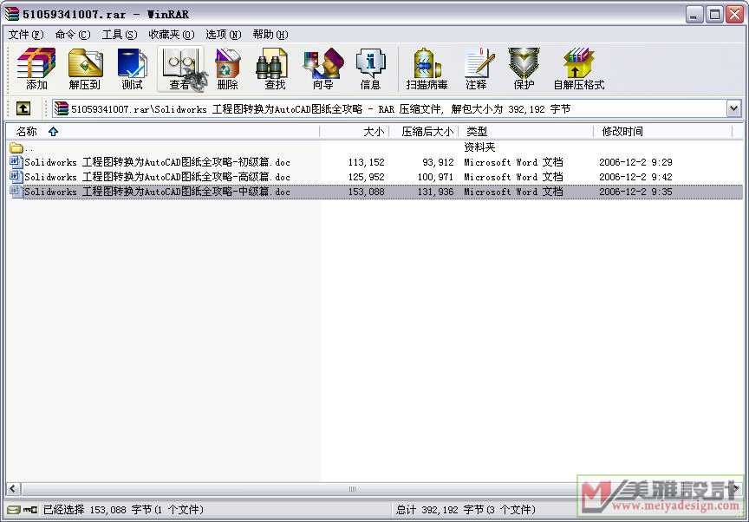The height and width of the screenshot is (522, 749).
Task: Open the 文件(F) menu
Action: tap(26, 35)
